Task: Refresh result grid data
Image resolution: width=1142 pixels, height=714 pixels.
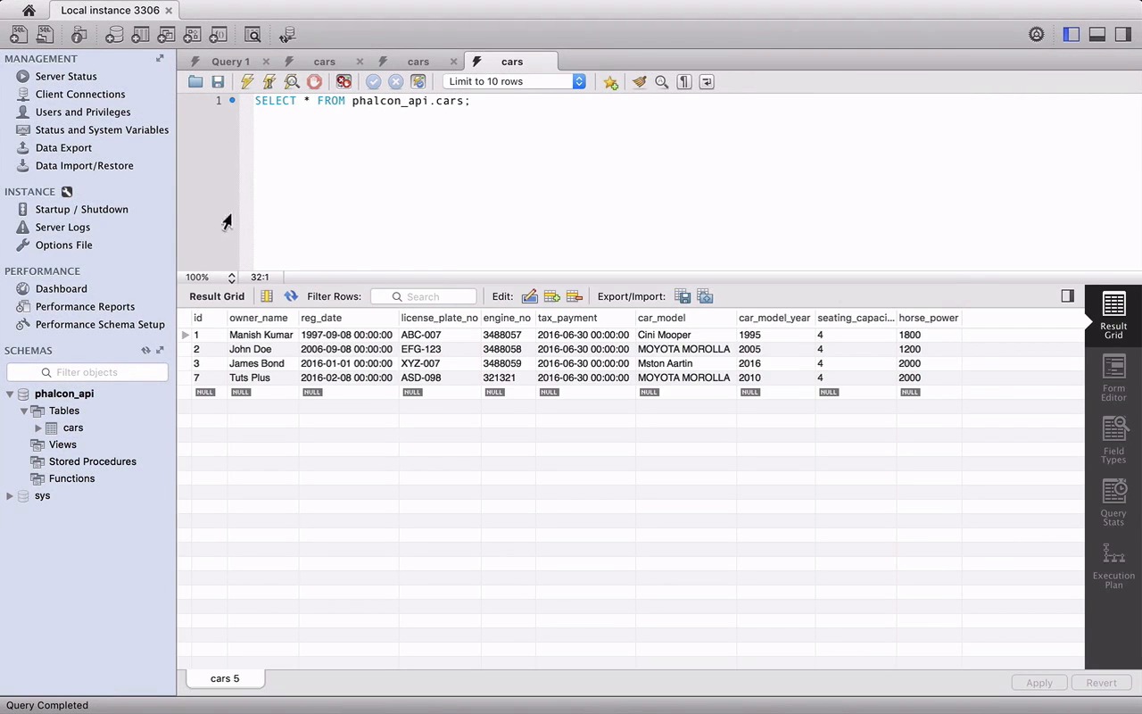Action: tap(291, 296)
